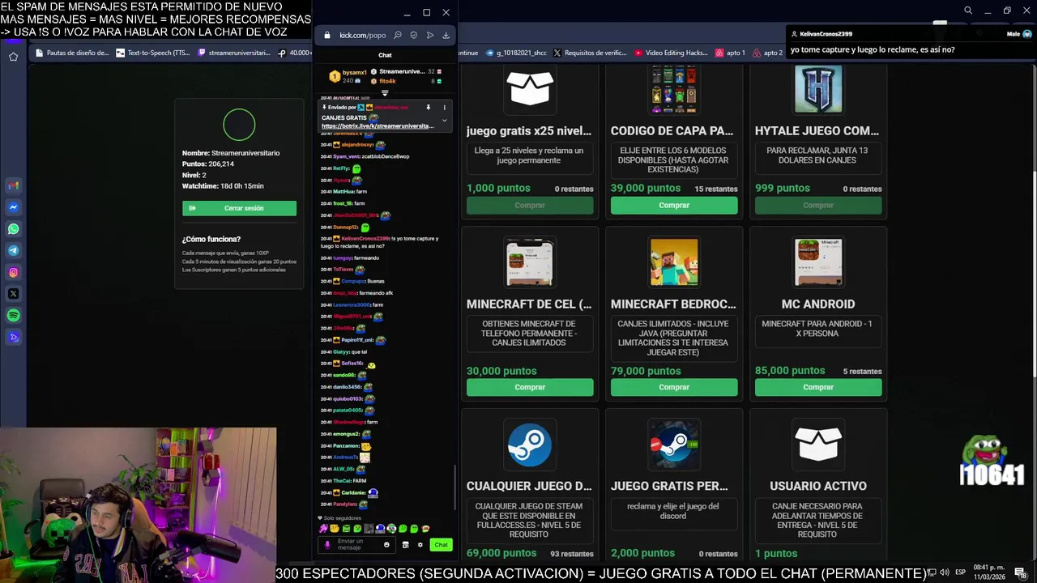1037x583 pixels.
Task: Click the Minecraft Bedrock item image
Action: (x=674, y=262)
